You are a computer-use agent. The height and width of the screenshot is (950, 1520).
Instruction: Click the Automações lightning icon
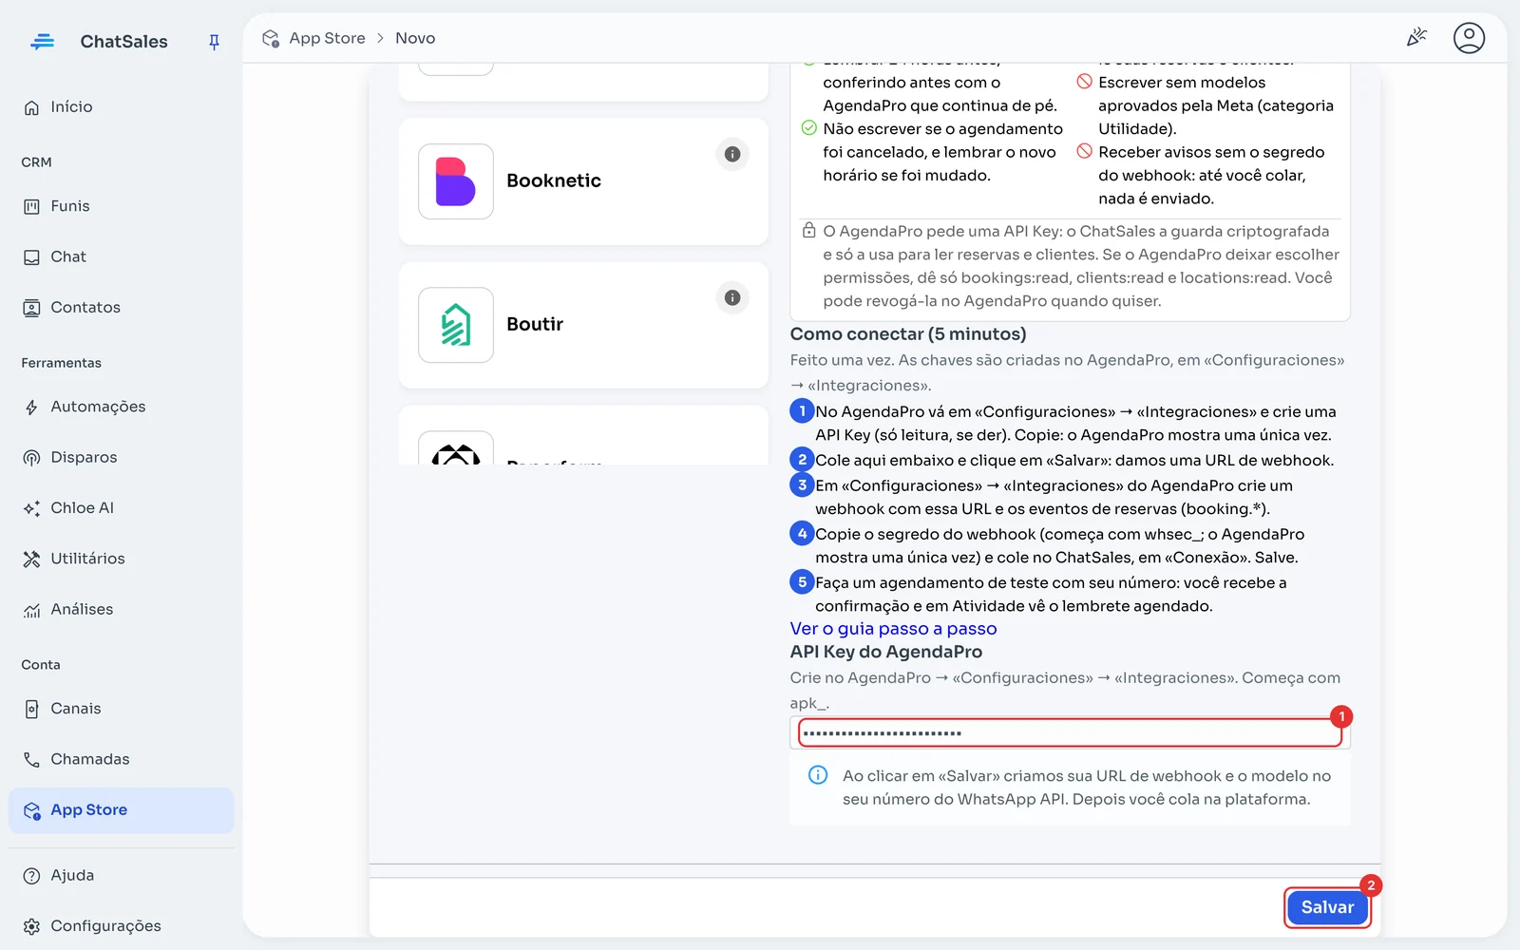pyautogui.click(x=31, y=408)
